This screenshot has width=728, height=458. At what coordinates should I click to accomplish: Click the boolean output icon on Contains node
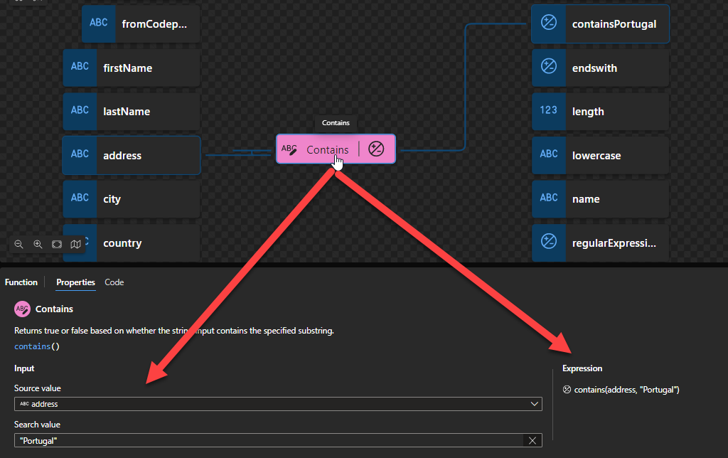click(376, 149)
